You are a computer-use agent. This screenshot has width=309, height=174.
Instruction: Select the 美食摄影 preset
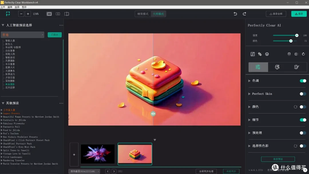point(10,84)
